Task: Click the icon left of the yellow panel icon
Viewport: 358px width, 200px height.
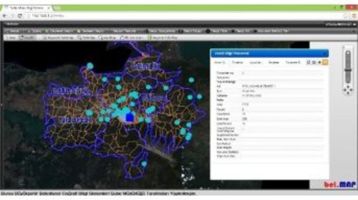Action: coord(319,62)
